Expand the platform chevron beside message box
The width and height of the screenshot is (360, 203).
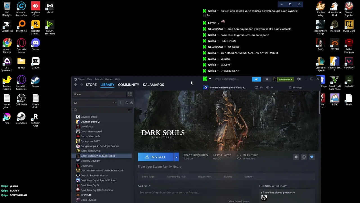(x=210, y=79)
